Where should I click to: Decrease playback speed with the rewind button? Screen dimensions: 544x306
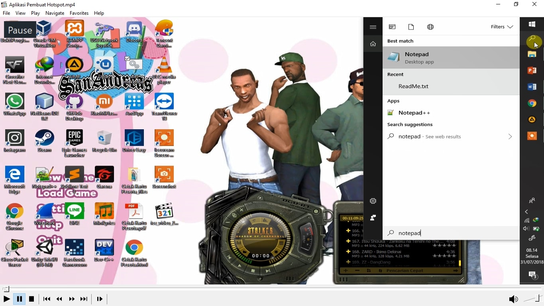click(59, 299)
